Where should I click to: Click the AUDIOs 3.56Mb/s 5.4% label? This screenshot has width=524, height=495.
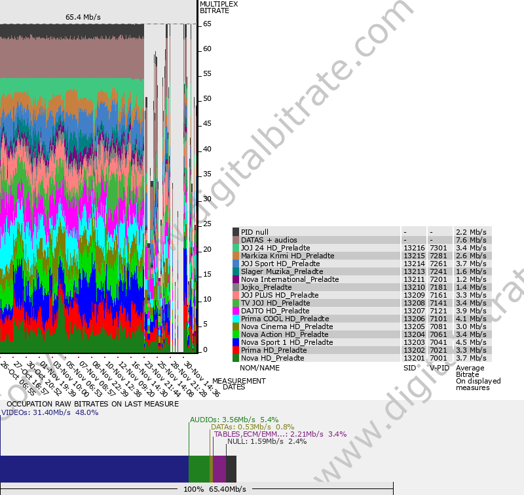[x=234, y=420]
